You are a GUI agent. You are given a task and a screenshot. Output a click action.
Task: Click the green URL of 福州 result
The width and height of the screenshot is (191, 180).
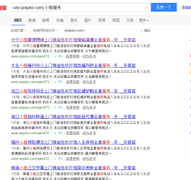tap(32, 159)
